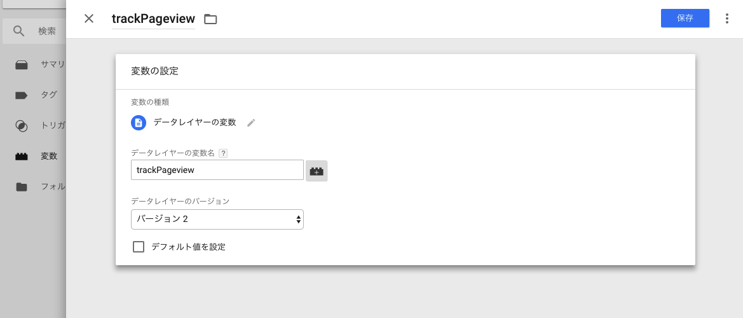Click the データレイヤーの変数名 input field
This screenshot has width=743, height=318.
click(217, 170)
